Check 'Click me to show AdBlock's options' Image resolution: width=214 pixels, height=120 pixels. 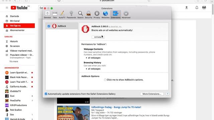105,80
